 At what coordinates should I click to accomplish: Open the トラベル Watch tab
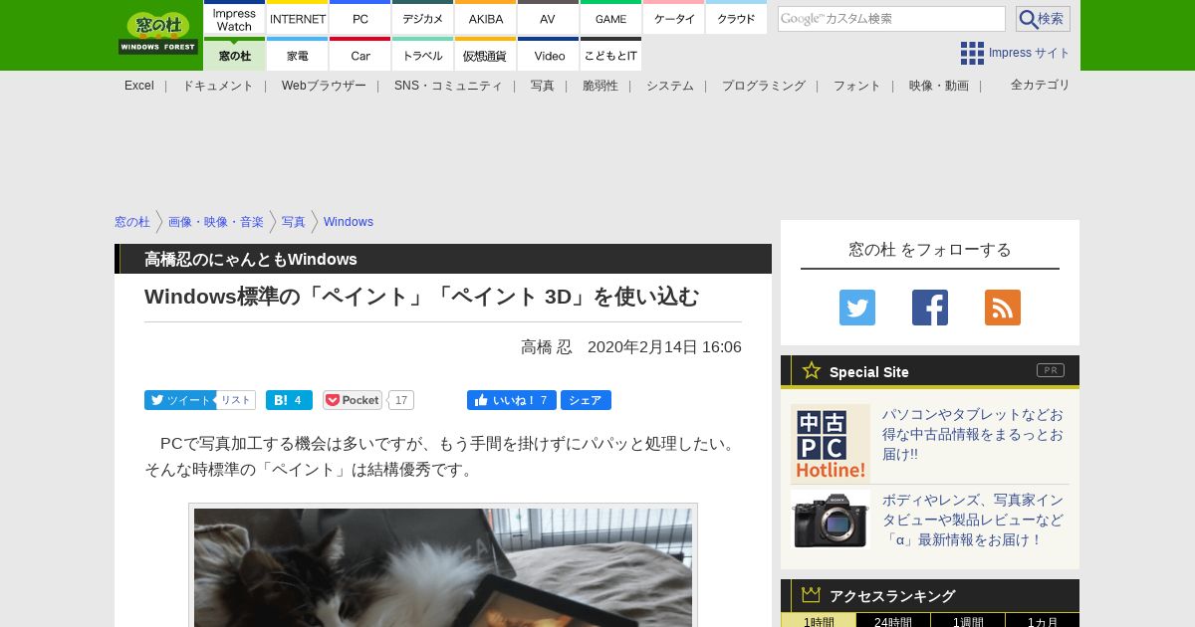[x=423, y=55]
